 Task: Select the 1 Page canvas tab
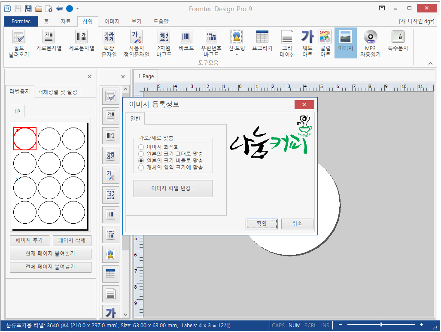click(146, 76)
